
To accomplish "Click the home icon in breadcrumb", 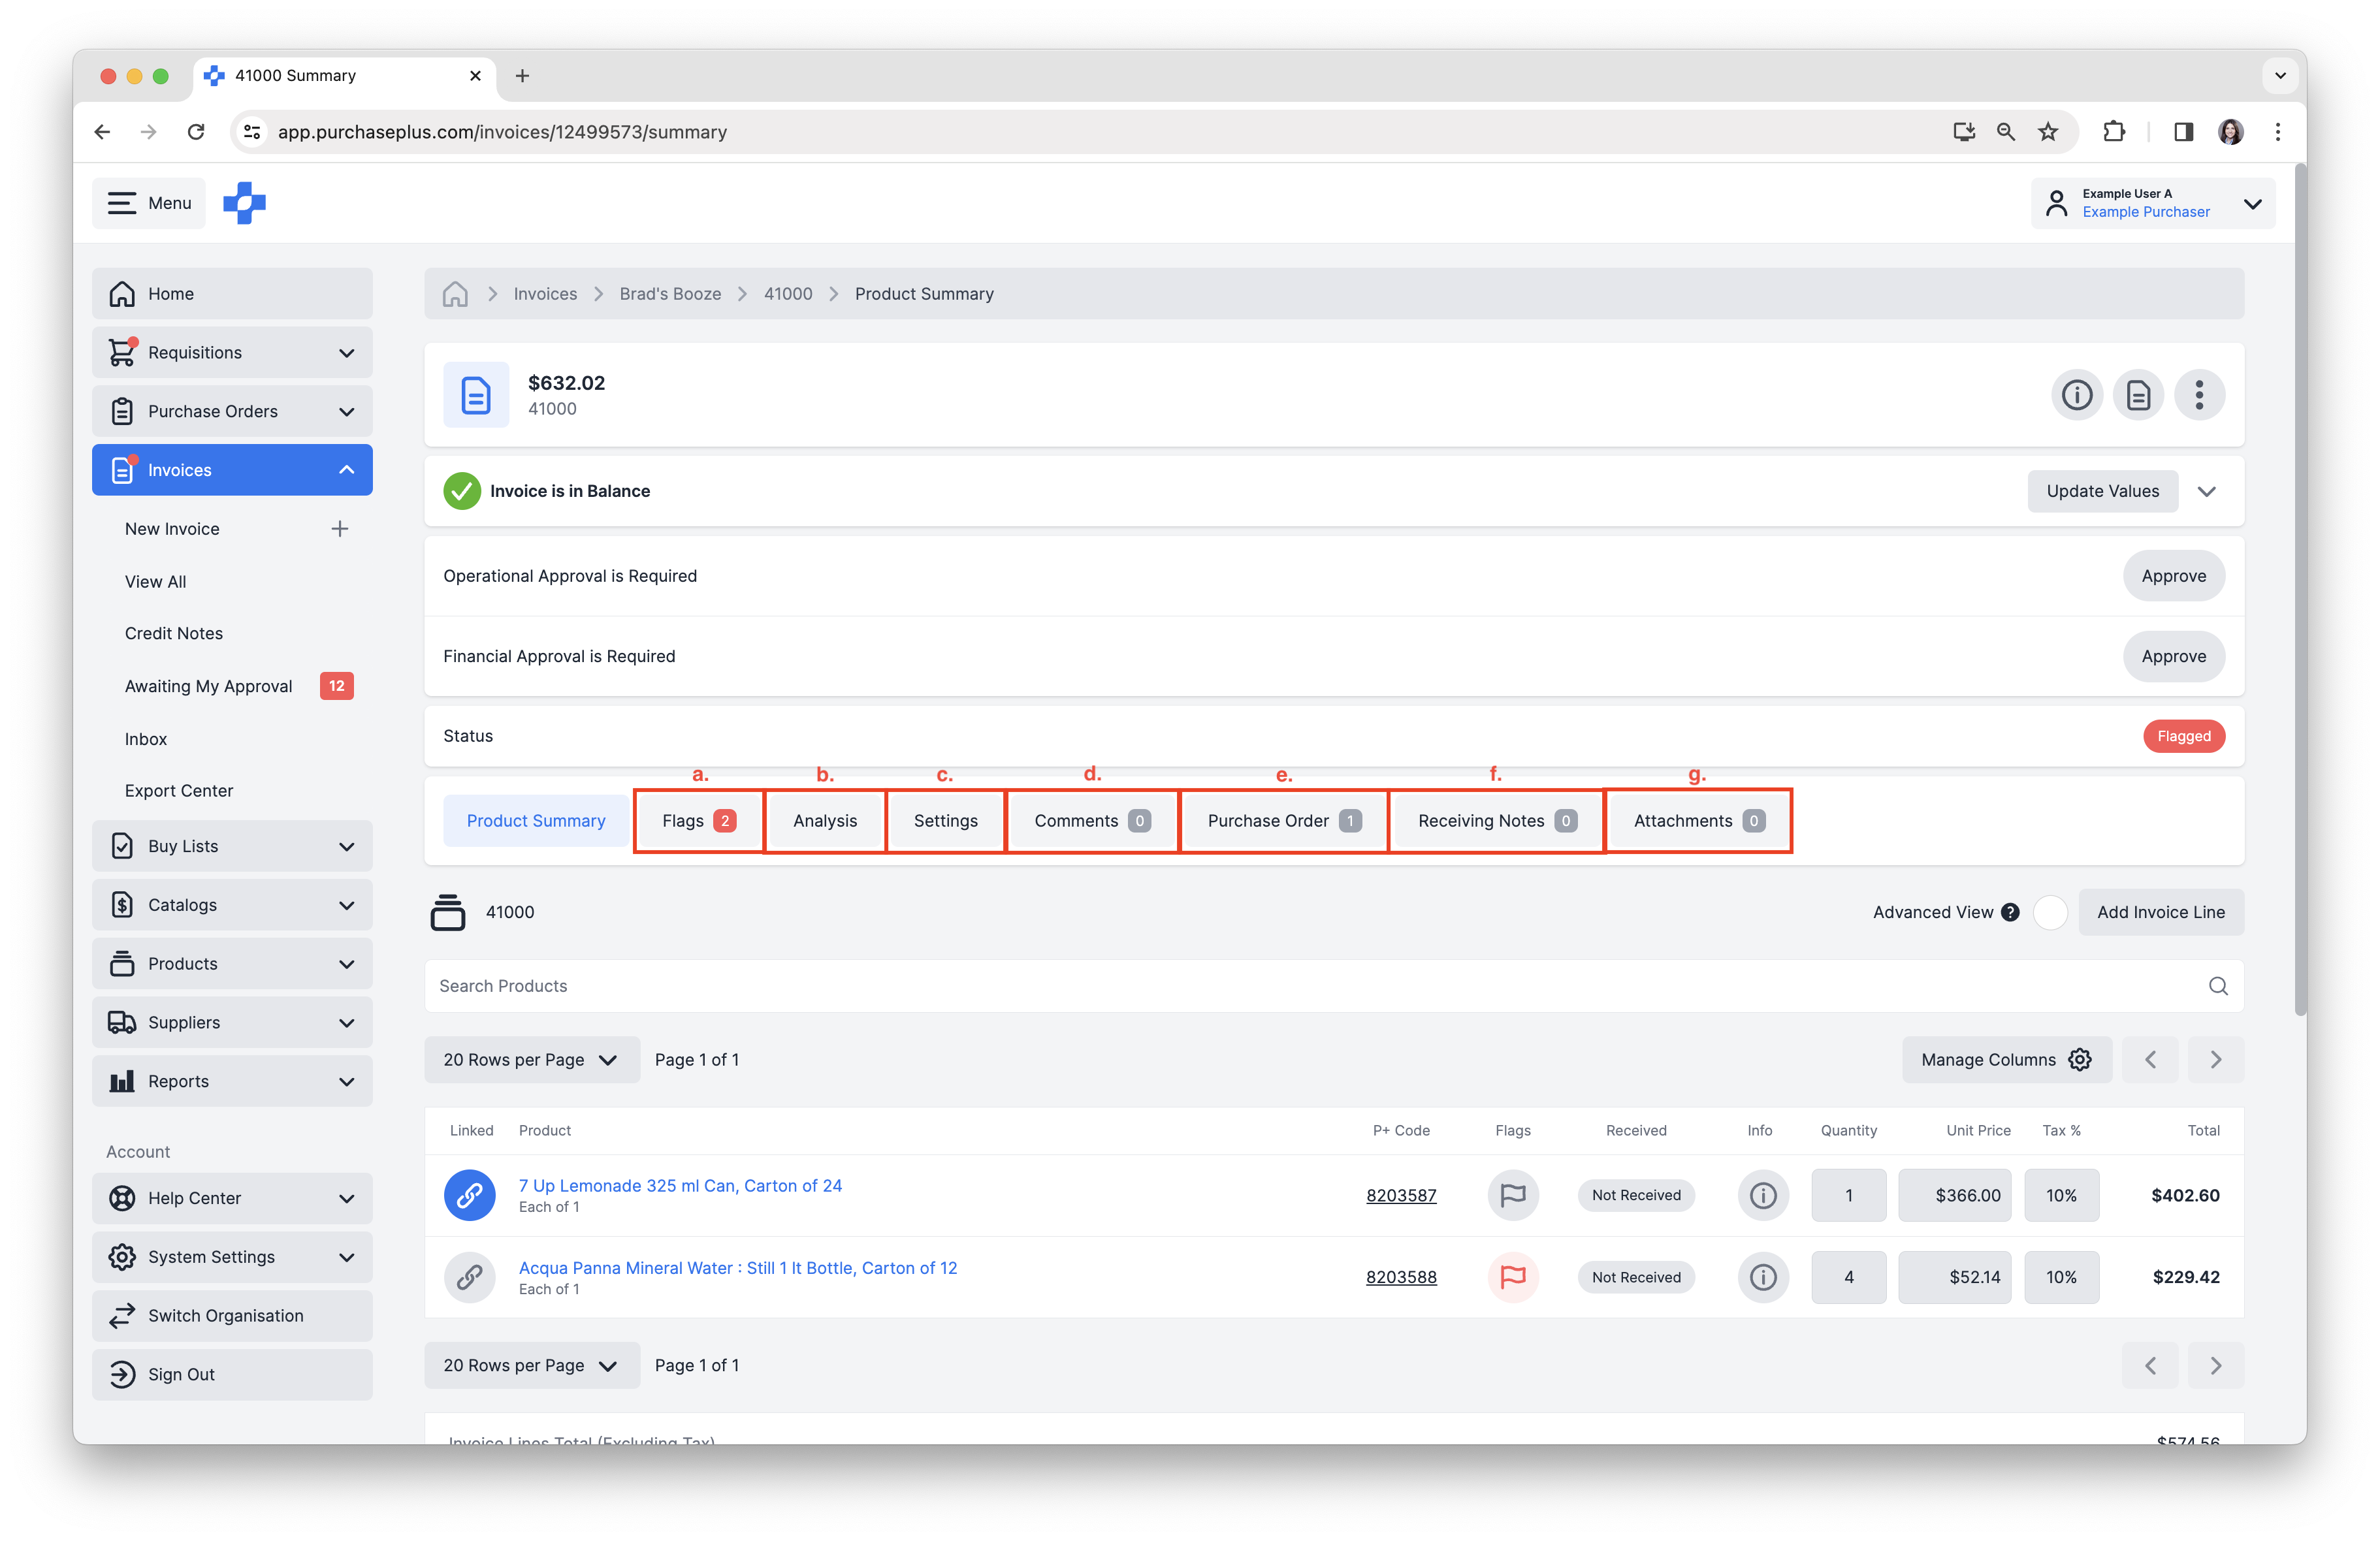I will [455, 294].
